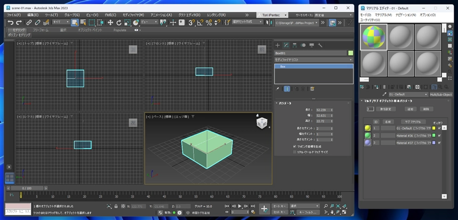
Task: Click the green color swatch of Material #36
Action: (x=434, y=135)
